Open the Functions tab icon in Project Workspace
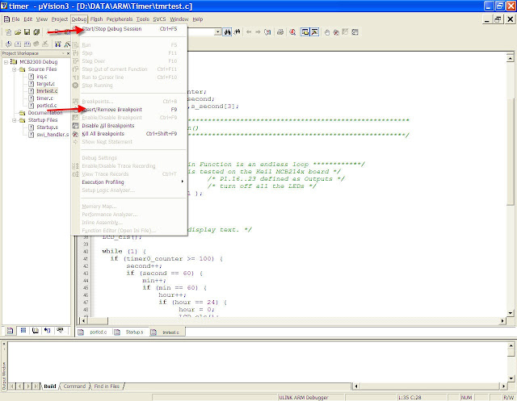 [x=48, y=331]
